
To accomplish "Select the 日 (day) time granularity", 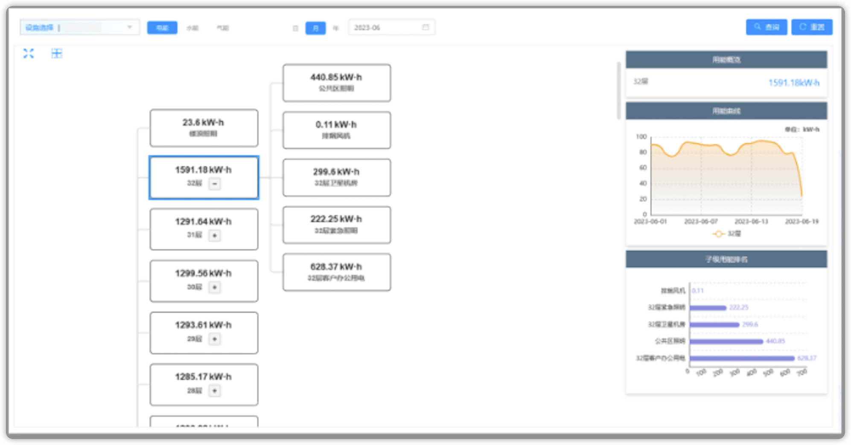I will (x=295, y=28).
